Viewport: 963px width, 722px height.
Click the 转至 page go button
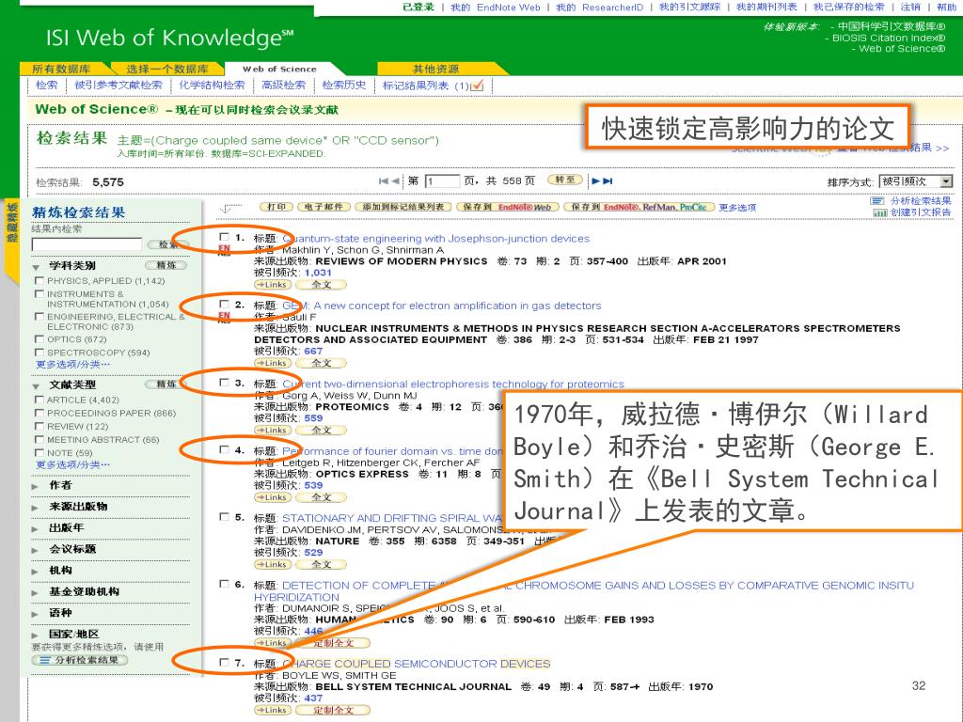coord(564,180)
